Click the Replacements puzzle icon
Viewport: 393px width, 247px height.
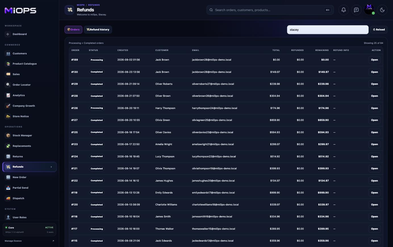8,146
